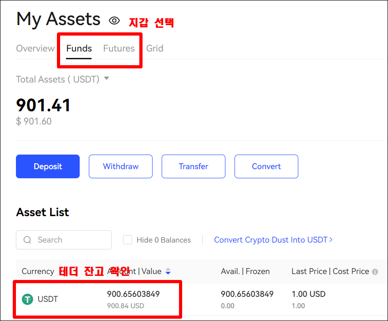Click the 900.84 USD value

pos(125,306)
